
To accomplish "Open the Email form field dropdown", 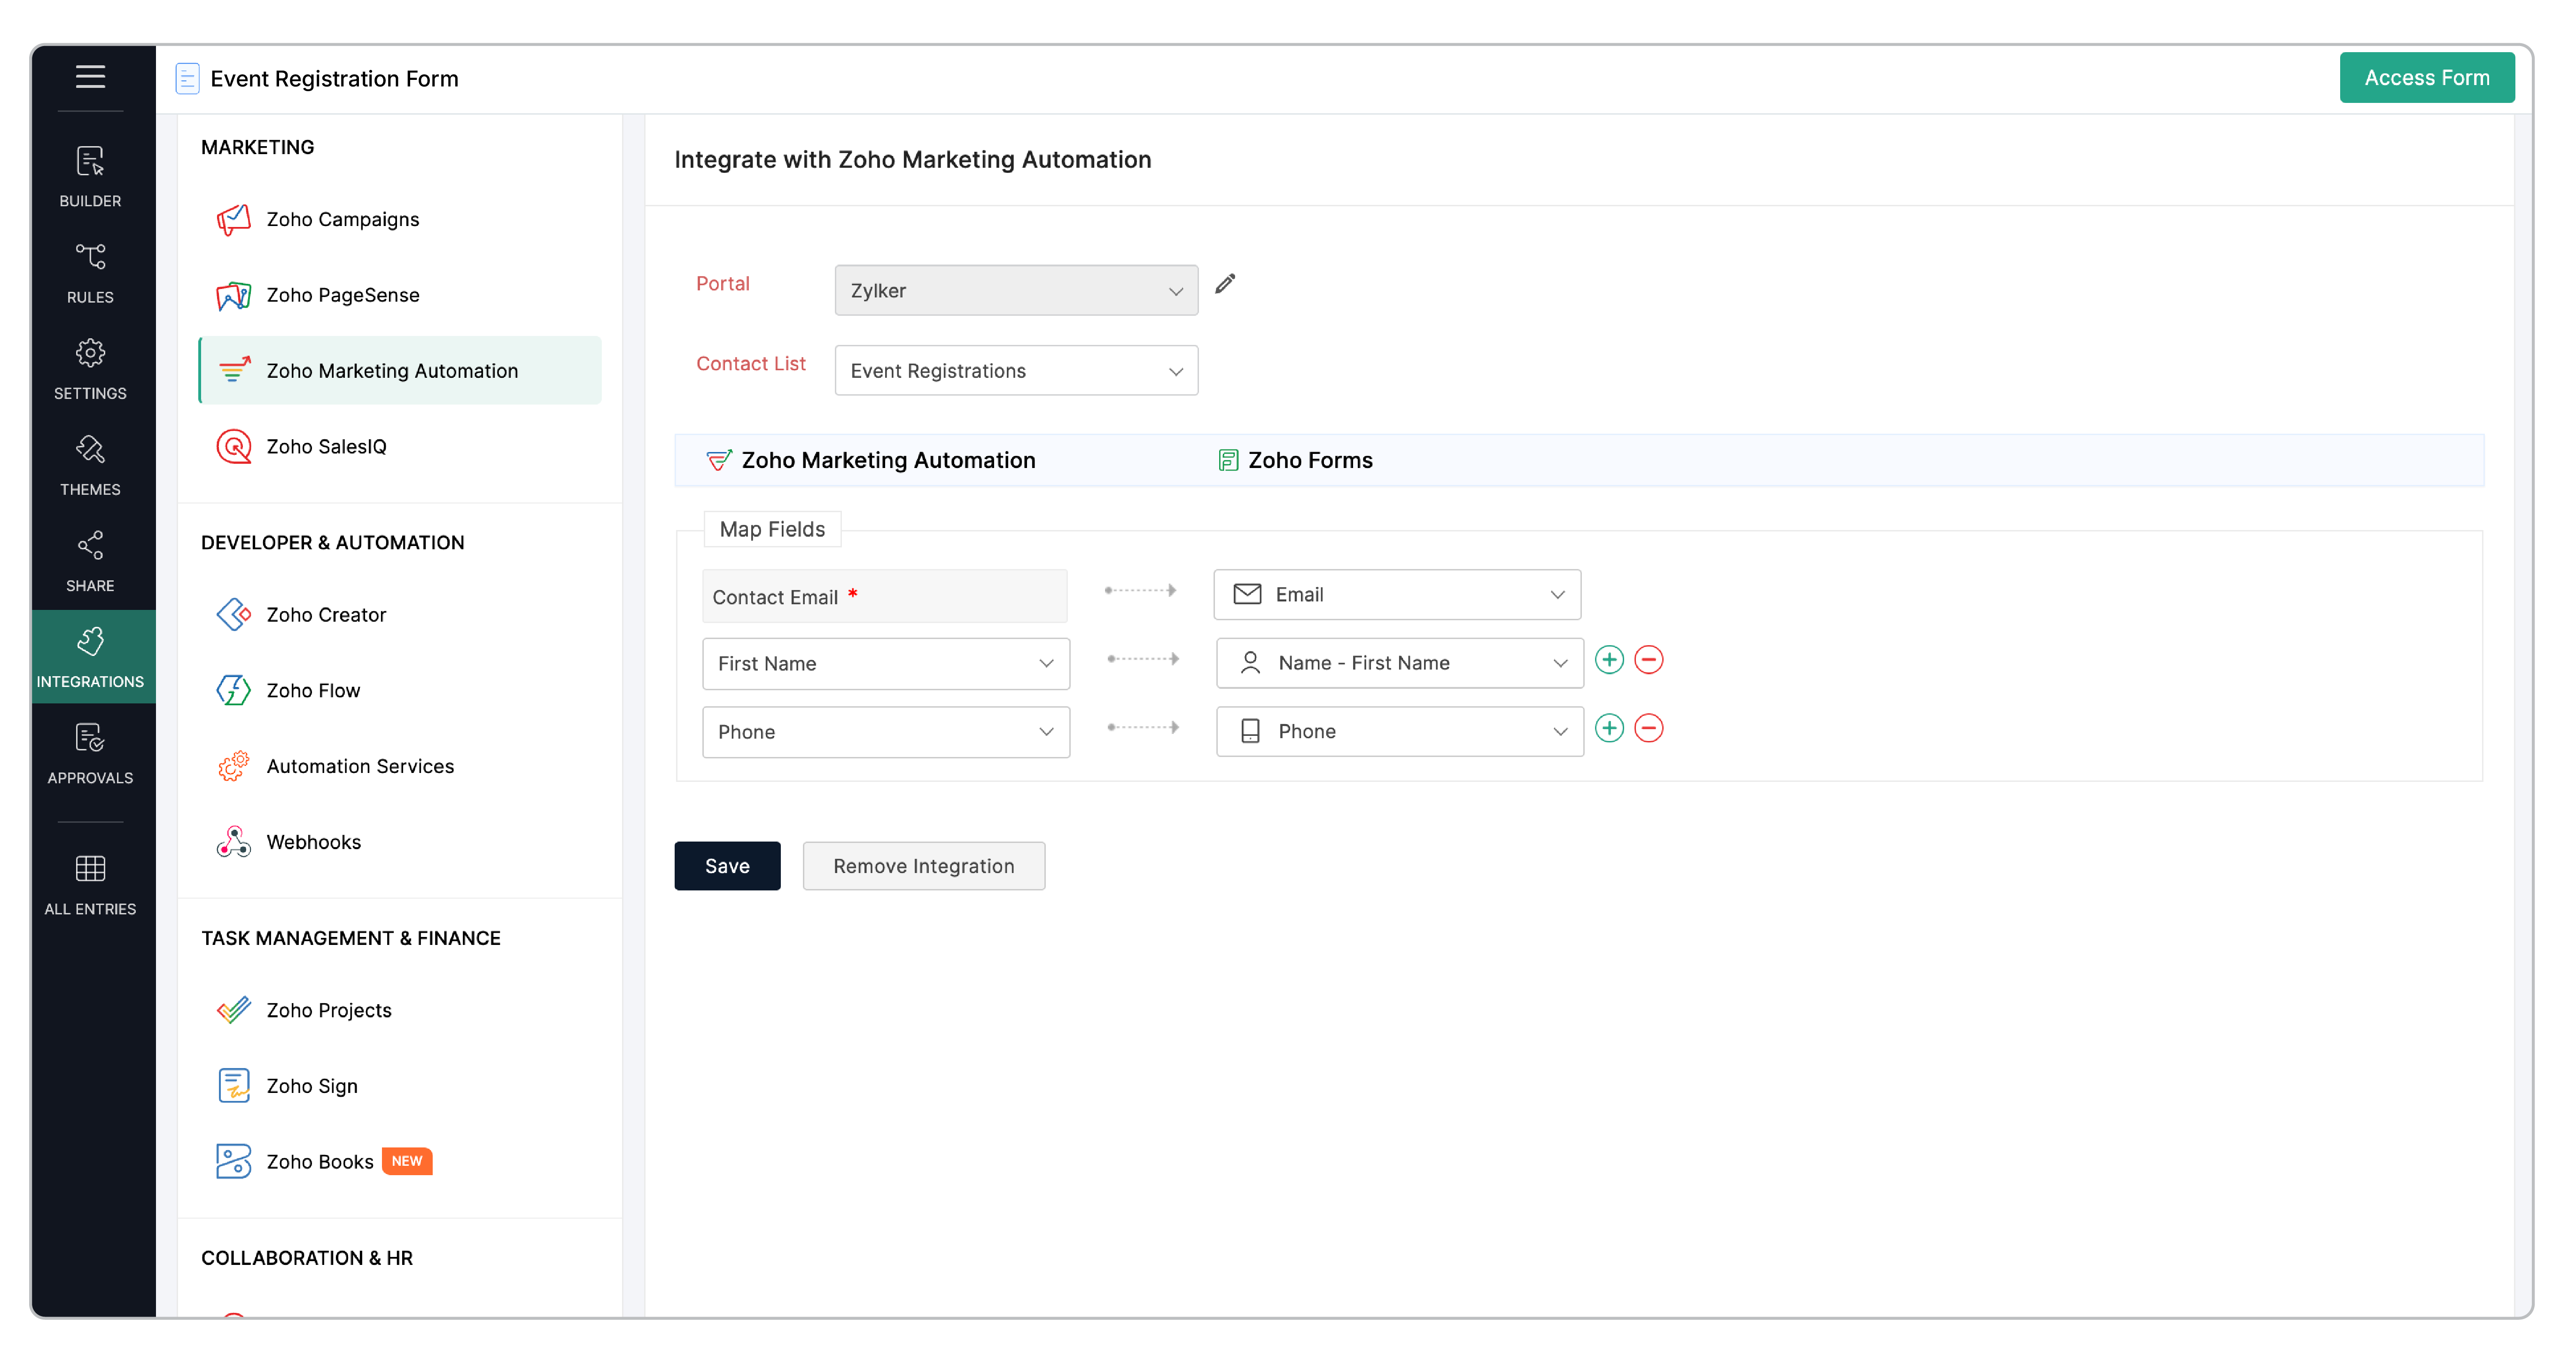I will 1397,595.
